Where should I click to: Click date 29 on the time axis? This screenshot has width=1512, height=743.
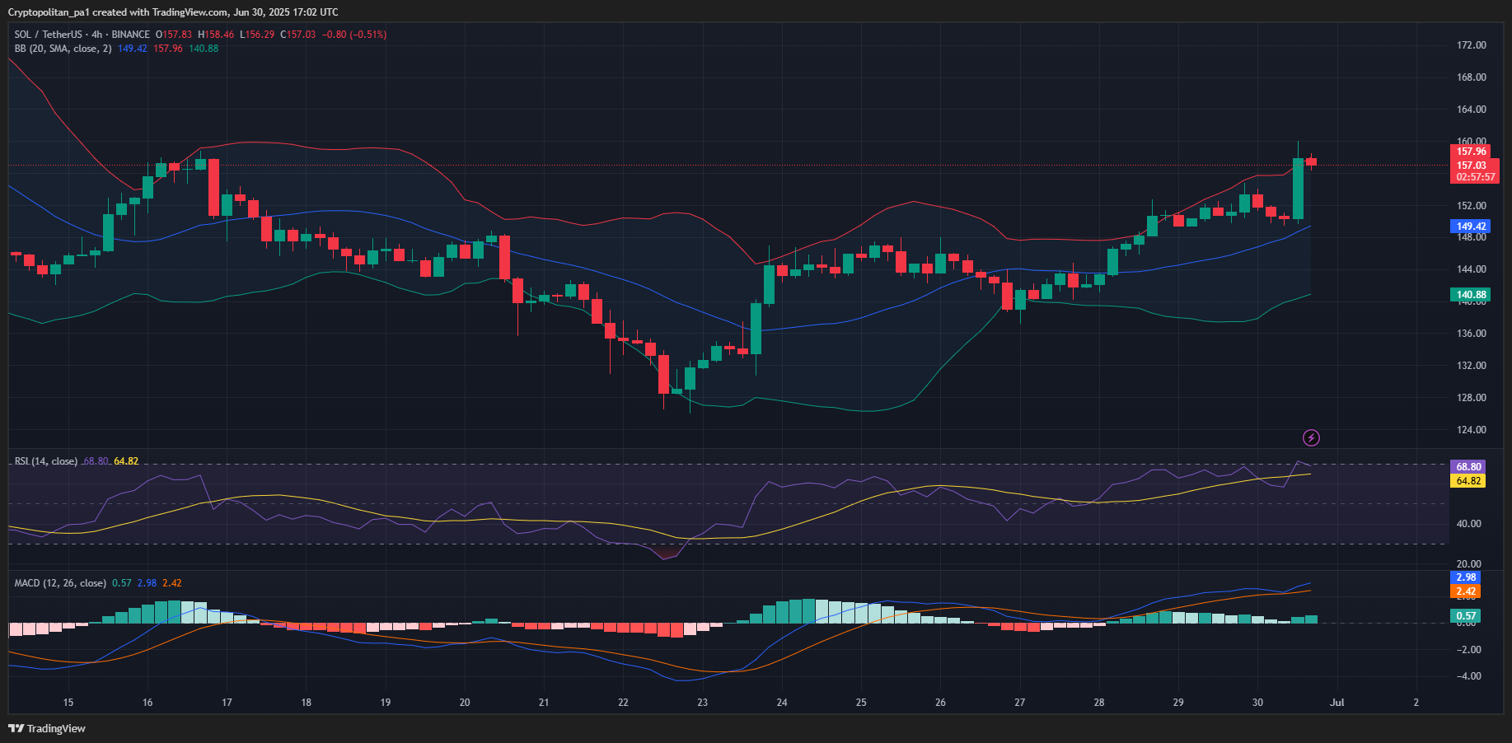pyautogui.click(x=1178, y=703)
